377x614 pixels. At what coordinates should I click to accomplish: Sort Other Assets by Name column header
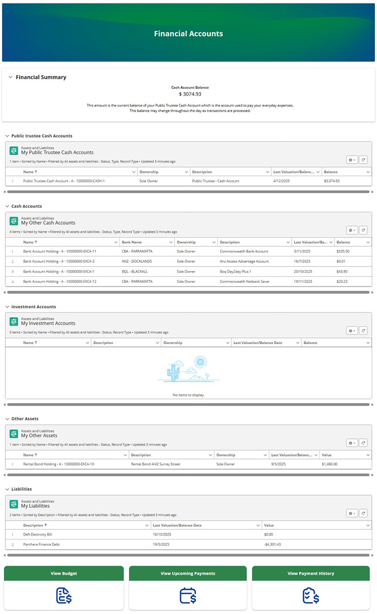click(30, 455)
